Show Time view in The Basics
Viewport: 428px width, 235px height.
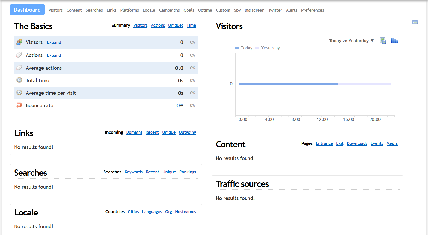click(191, 25)
